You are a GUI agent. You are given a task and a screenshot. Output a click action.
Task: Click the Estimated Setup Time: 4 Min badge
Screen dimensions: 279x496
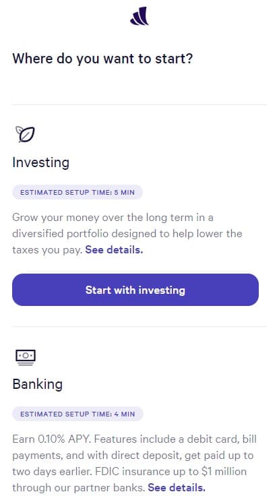click(x=77, y=414)
